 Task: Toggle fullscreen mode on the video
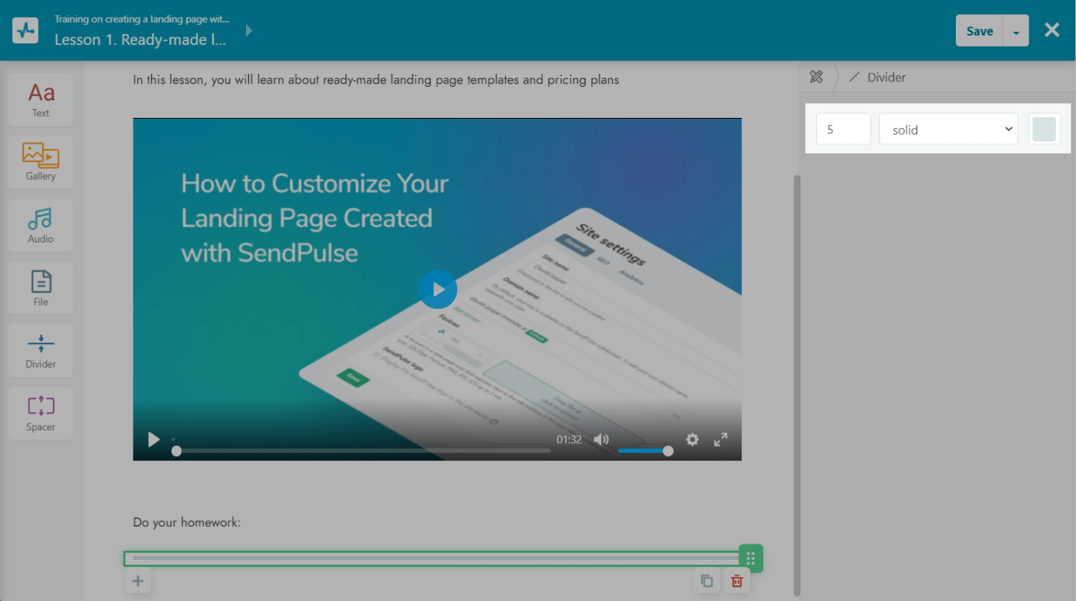click(721, 440)
